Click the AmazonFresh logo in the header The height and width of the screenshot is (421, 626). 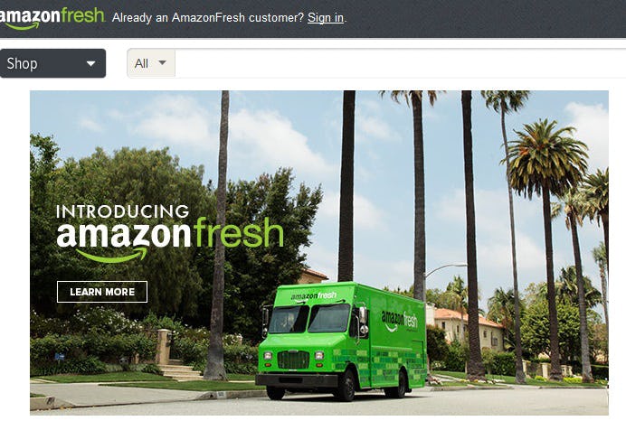(x=52, y=18)
